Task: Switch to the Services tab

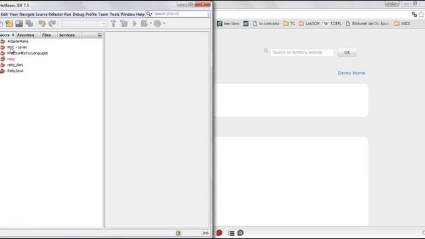Action: point(66,35)
